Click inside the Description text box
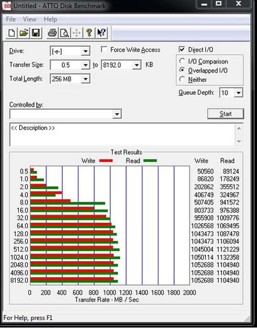Screen dimensions: 257x328 pos(123,134)
